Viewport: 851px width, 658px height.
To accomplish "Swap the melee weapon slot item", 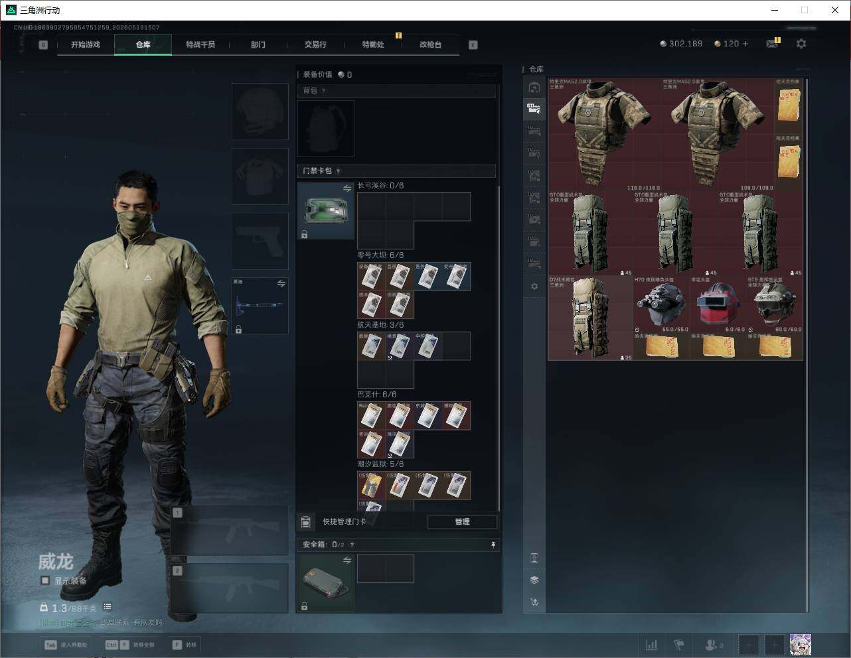I will point(281,284).
